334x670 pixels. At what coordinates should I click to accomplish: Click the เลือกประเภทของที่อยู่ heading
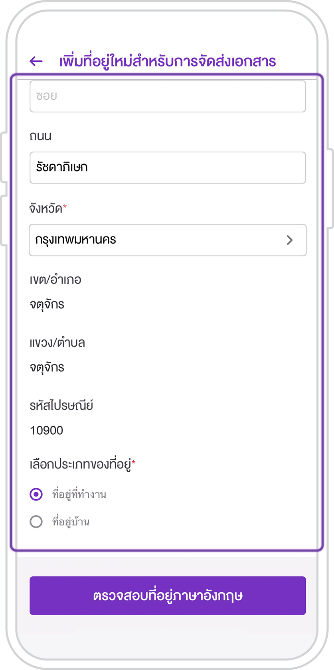click(83, 464)
